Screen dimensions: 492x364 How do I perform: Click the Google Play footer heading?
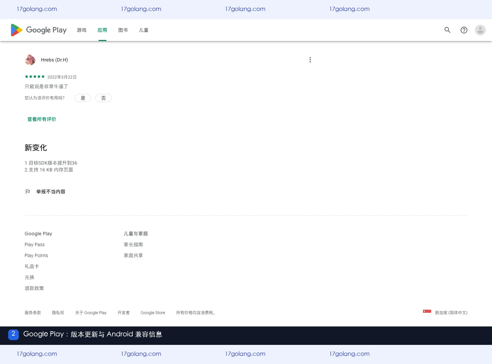tap(38, 234)
